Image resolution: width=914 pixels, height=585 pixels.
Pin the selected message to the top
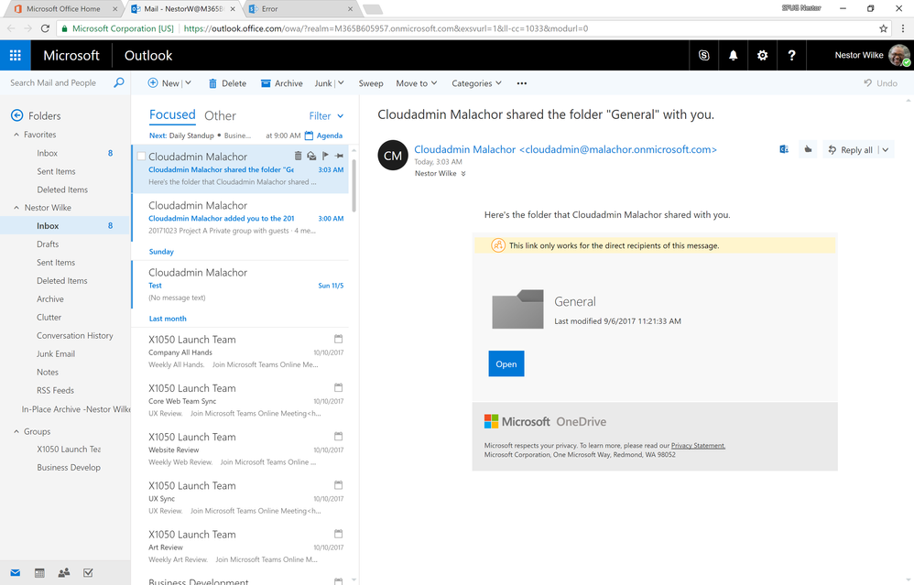[339, 156]
